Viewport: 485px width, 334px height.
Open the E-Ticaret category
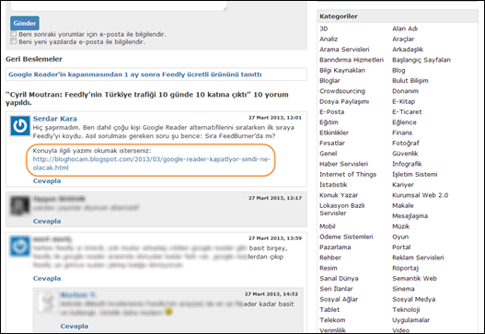click(407, 112)
